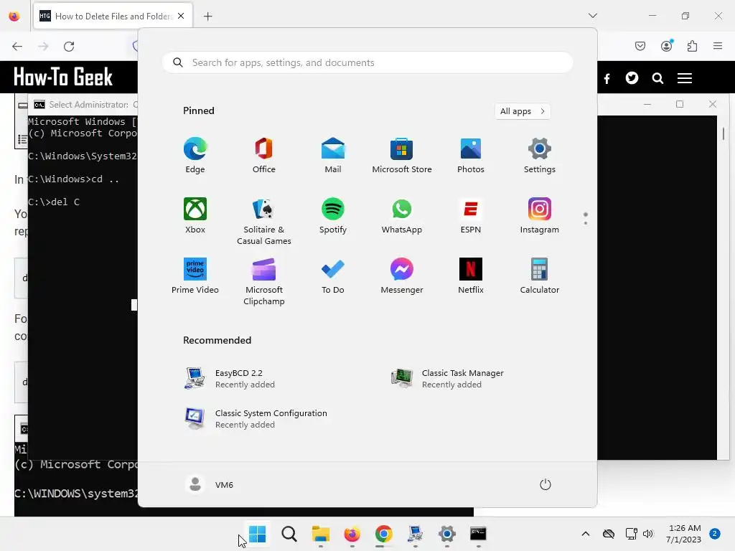Open recommended Classic System Configuration
This screenshot has width=735, height=551.
click(x=256, y=419)
